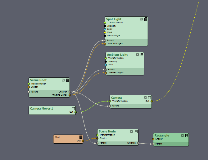208x160 pixels.
Task: Click Camera Mover 1 Out pin
Action: pos(76,112)
